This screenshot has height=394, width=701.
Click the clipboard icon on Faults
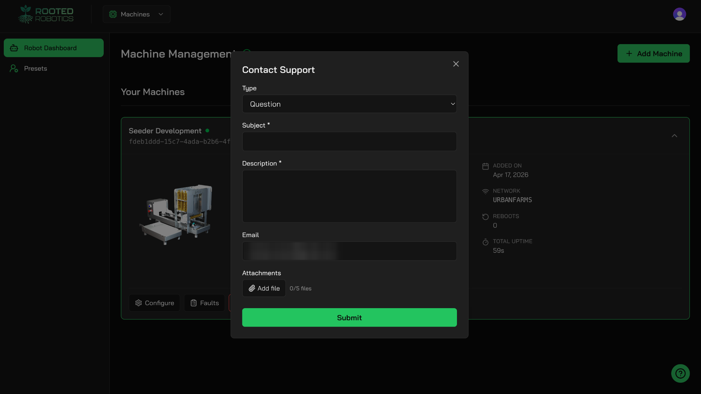click(194, 303)
